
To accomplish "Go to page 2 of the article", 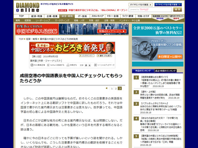I will [116, 88].
